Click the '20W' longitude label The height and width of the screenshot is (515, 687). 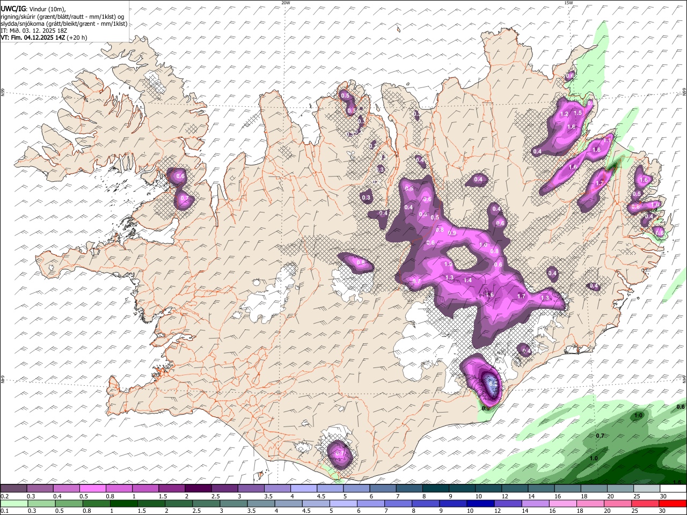[286, 3]
